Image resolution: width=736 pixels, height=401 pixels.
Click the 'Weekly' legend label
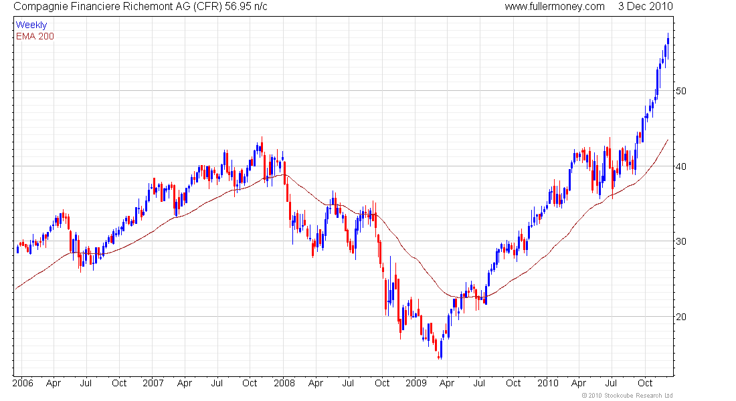(x=31, y=25)
